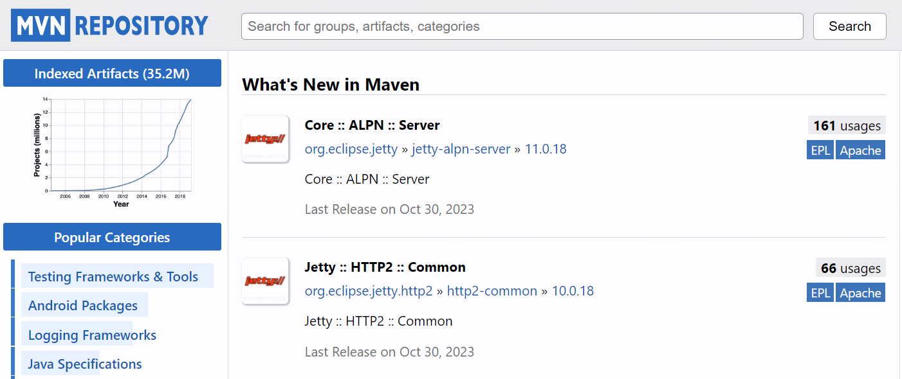902x379 pixels.
Task: Go to the Logging Frameworks category
Action: (x=92, y=335)
